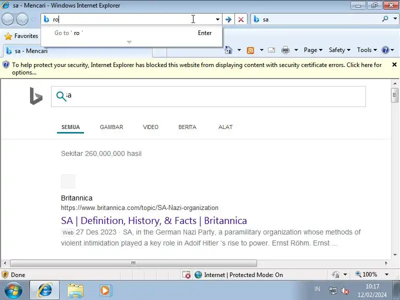
Task: Open the Windows Start button
Action: click(13, 290)
